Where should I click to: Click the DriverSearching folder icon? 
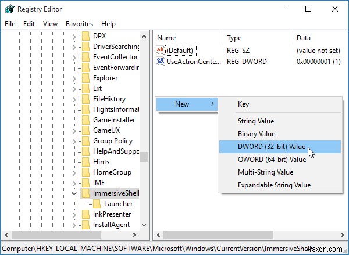pos(86,47)
